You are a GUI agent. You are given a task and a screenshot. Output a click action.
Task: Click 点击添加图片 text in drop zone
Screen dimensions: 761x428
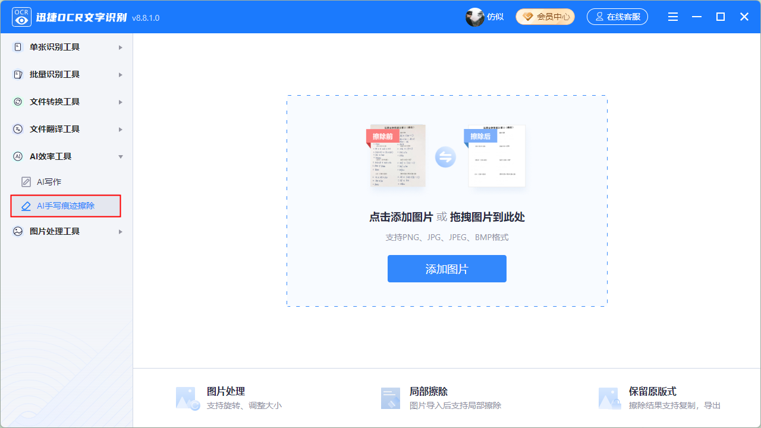point(401,217)
